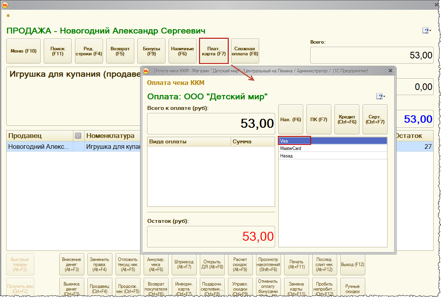Click Отложить текущ.чек (Alt+F5)
Image resolution: width=441 pixels, height=298 pixels.
(x=128, y=264)
